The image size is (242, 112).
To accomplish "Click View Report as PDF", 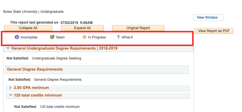I will point(214,31).
